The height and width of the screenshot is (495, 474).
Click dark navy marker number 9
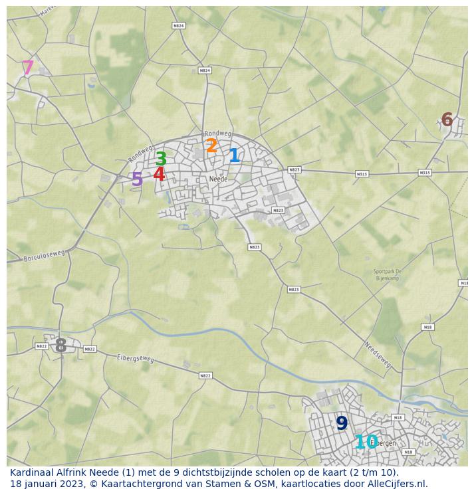pos(342,423)
